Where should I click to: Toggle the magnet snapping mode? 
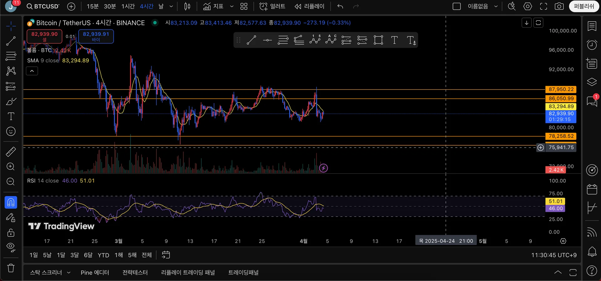(x=11, y=202)
